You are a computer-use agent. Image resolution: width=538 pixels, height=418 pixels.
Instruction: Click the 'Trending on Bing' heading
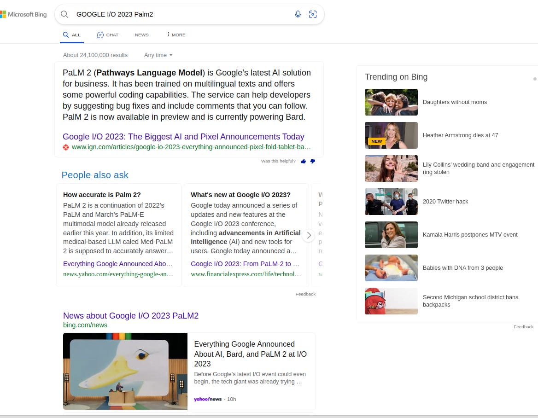click(396, 77)
